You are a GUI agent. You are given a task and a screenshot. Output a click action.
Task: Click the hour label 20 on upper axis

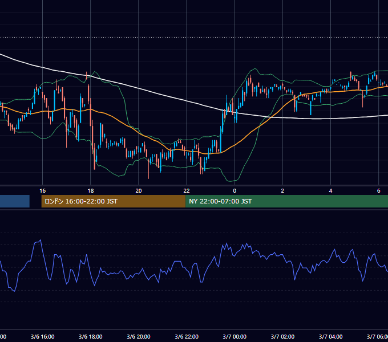(x=139, y=191)
